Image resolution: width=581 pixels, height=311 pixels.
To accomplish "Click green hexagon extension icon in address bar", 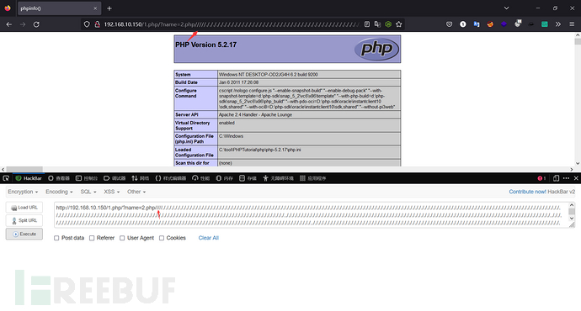I will click(x=388, y=24).
